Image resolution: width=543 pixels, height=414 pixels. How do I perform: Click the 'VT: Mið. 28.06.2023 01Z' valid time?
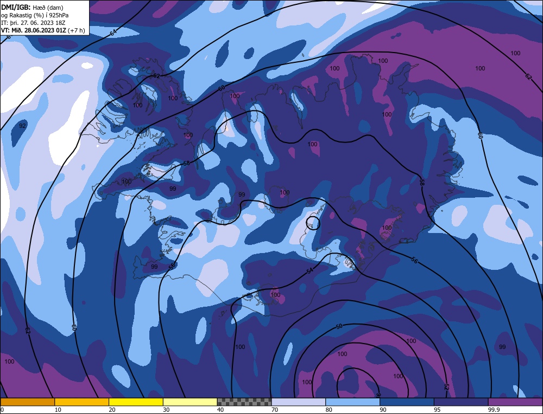[x=34, y=30]
